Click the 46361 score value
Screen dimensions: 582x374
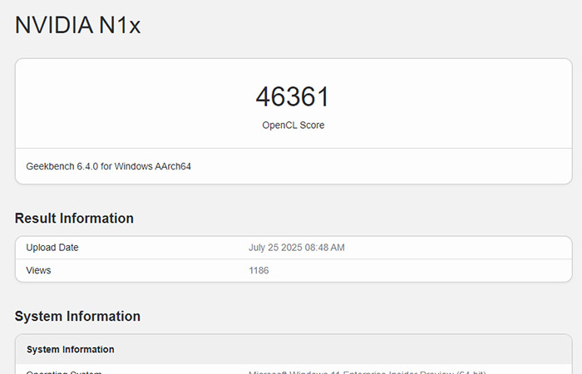[293, 96]
